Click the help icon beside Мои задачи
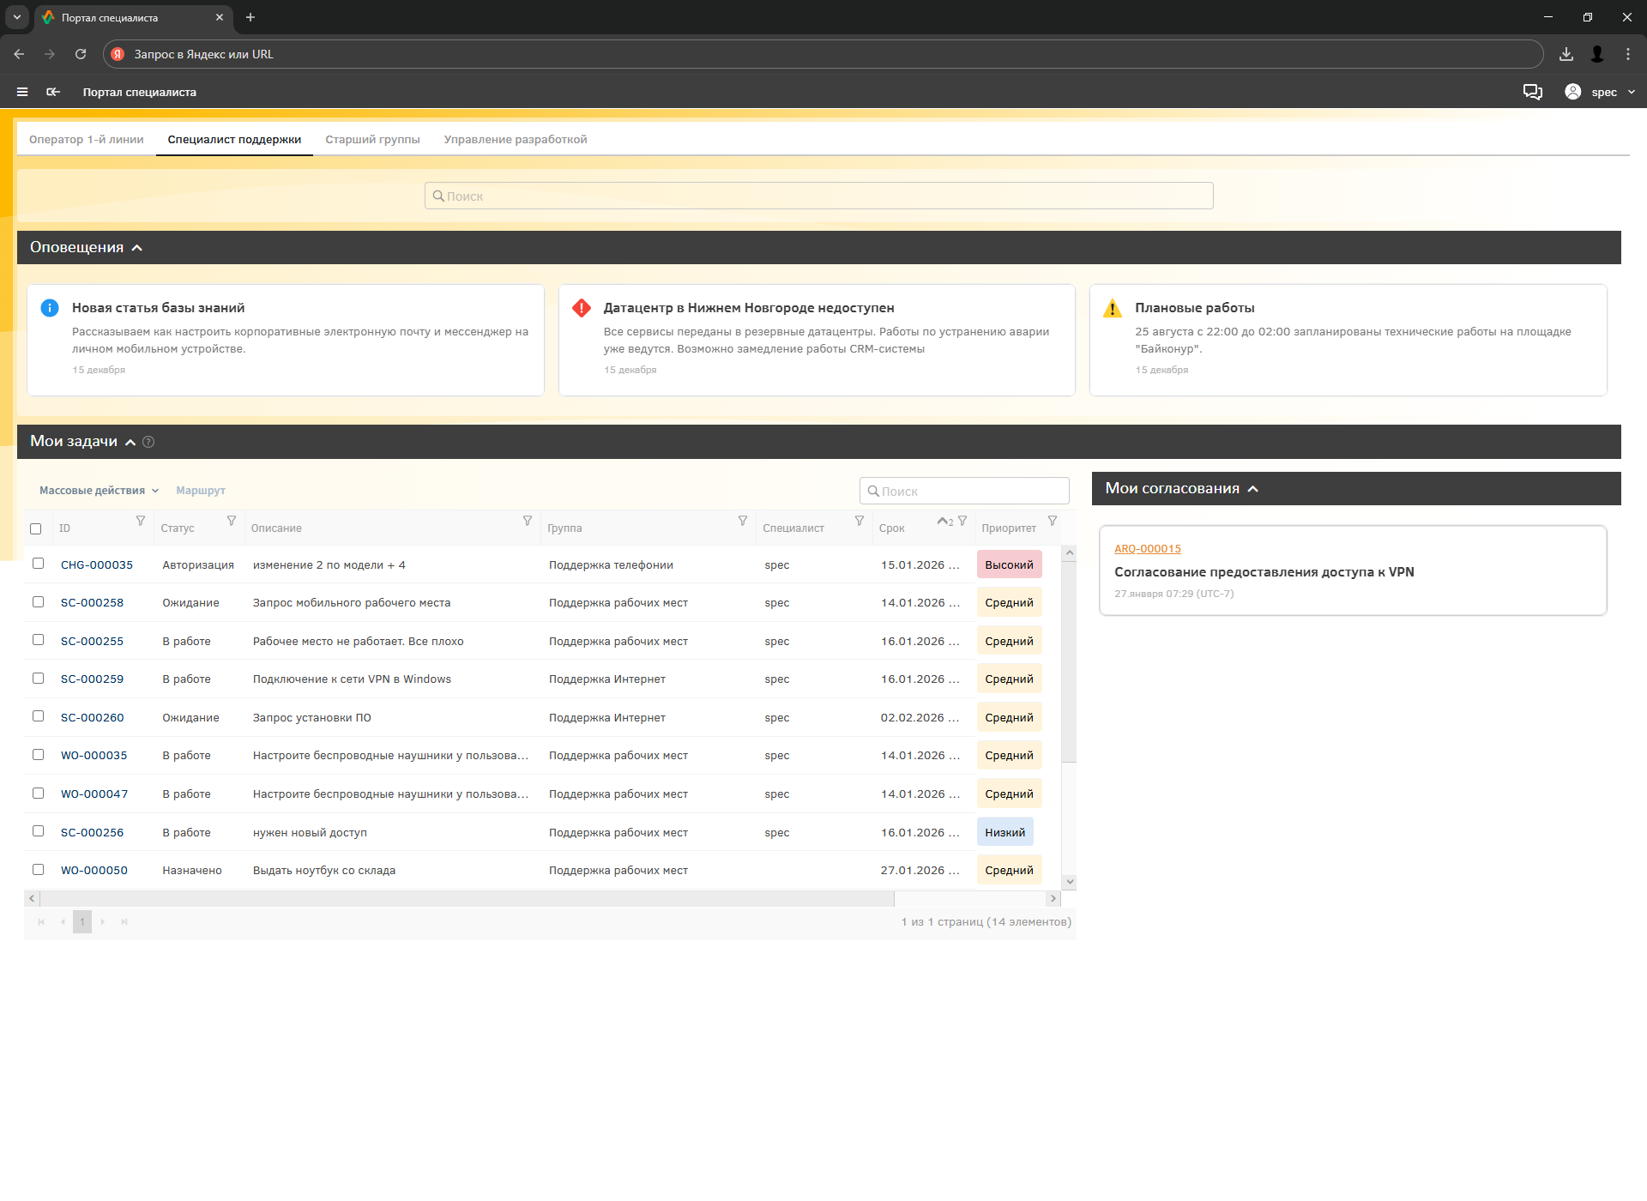1647x1201 pixels. click(148, 442)
